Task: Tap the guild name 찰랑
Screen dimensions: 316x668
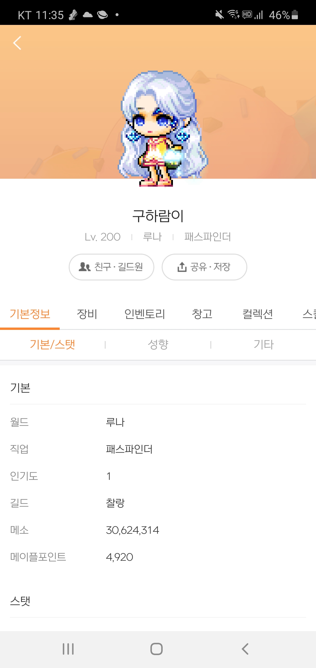Action: (x=115, y=503)
